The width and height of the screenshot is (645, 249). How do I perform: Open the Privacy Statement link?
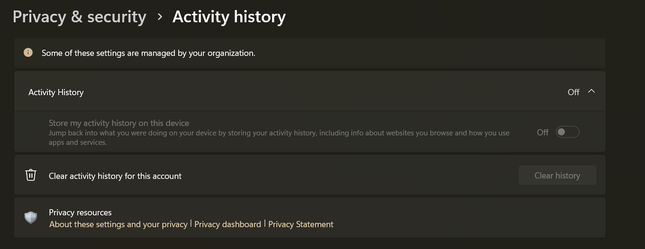click(301, 224)
